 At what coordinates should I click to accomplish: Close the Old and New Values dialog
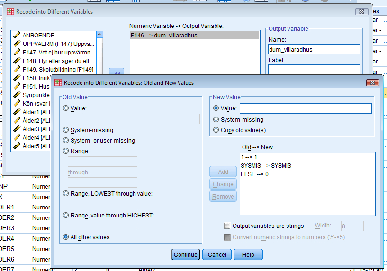373,82
